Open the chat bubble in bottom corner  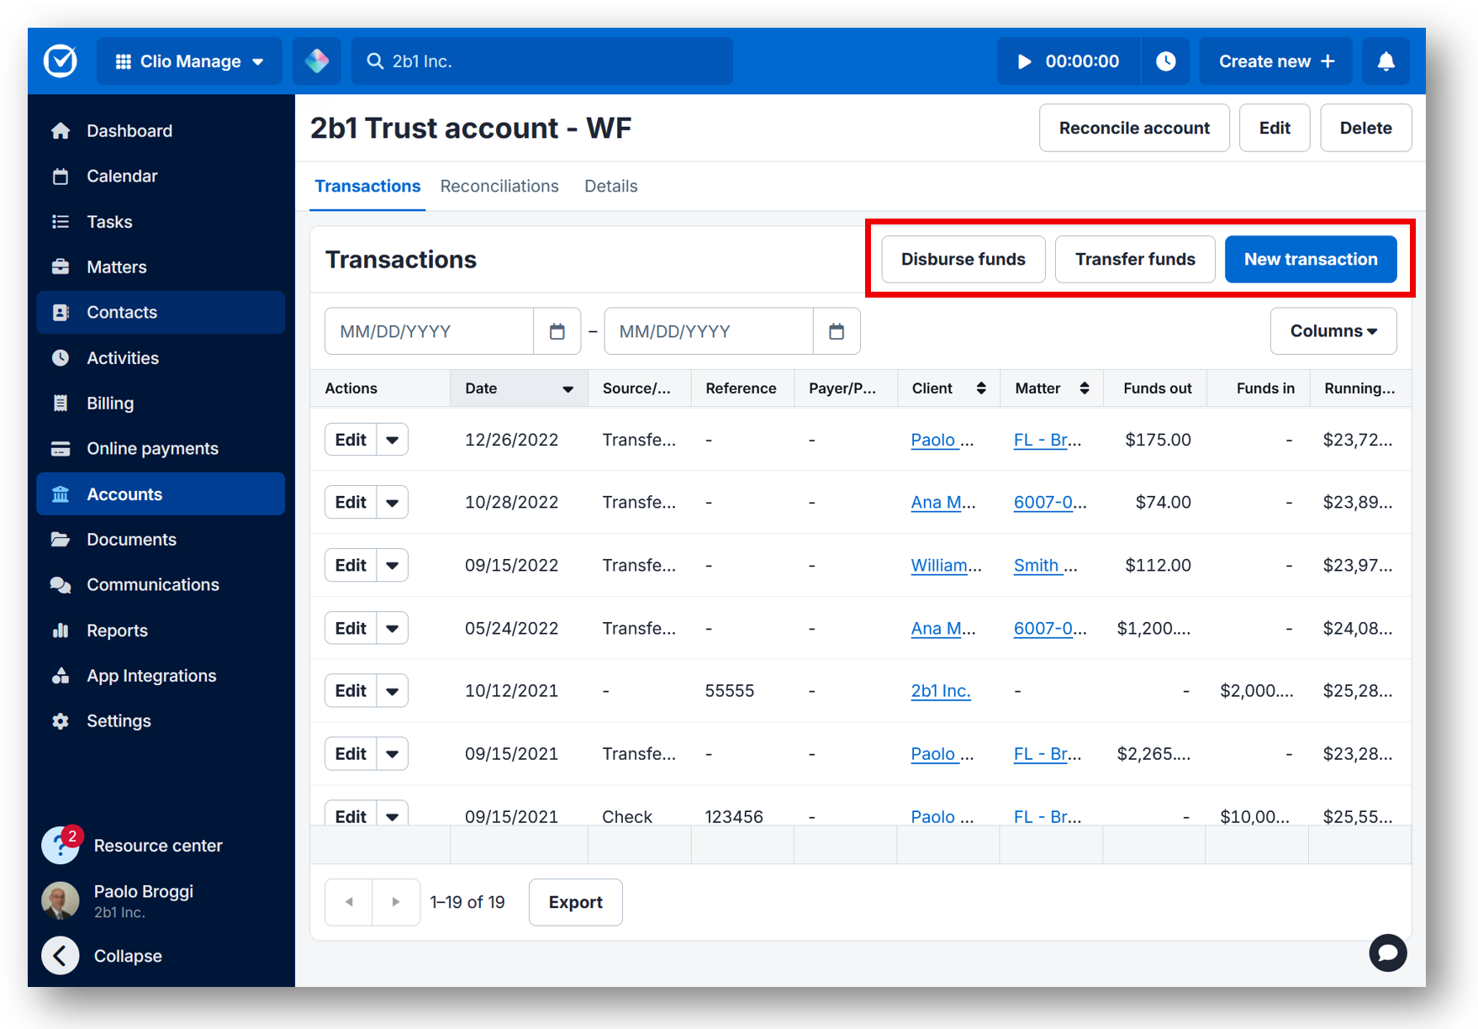tap(1387, 953)
